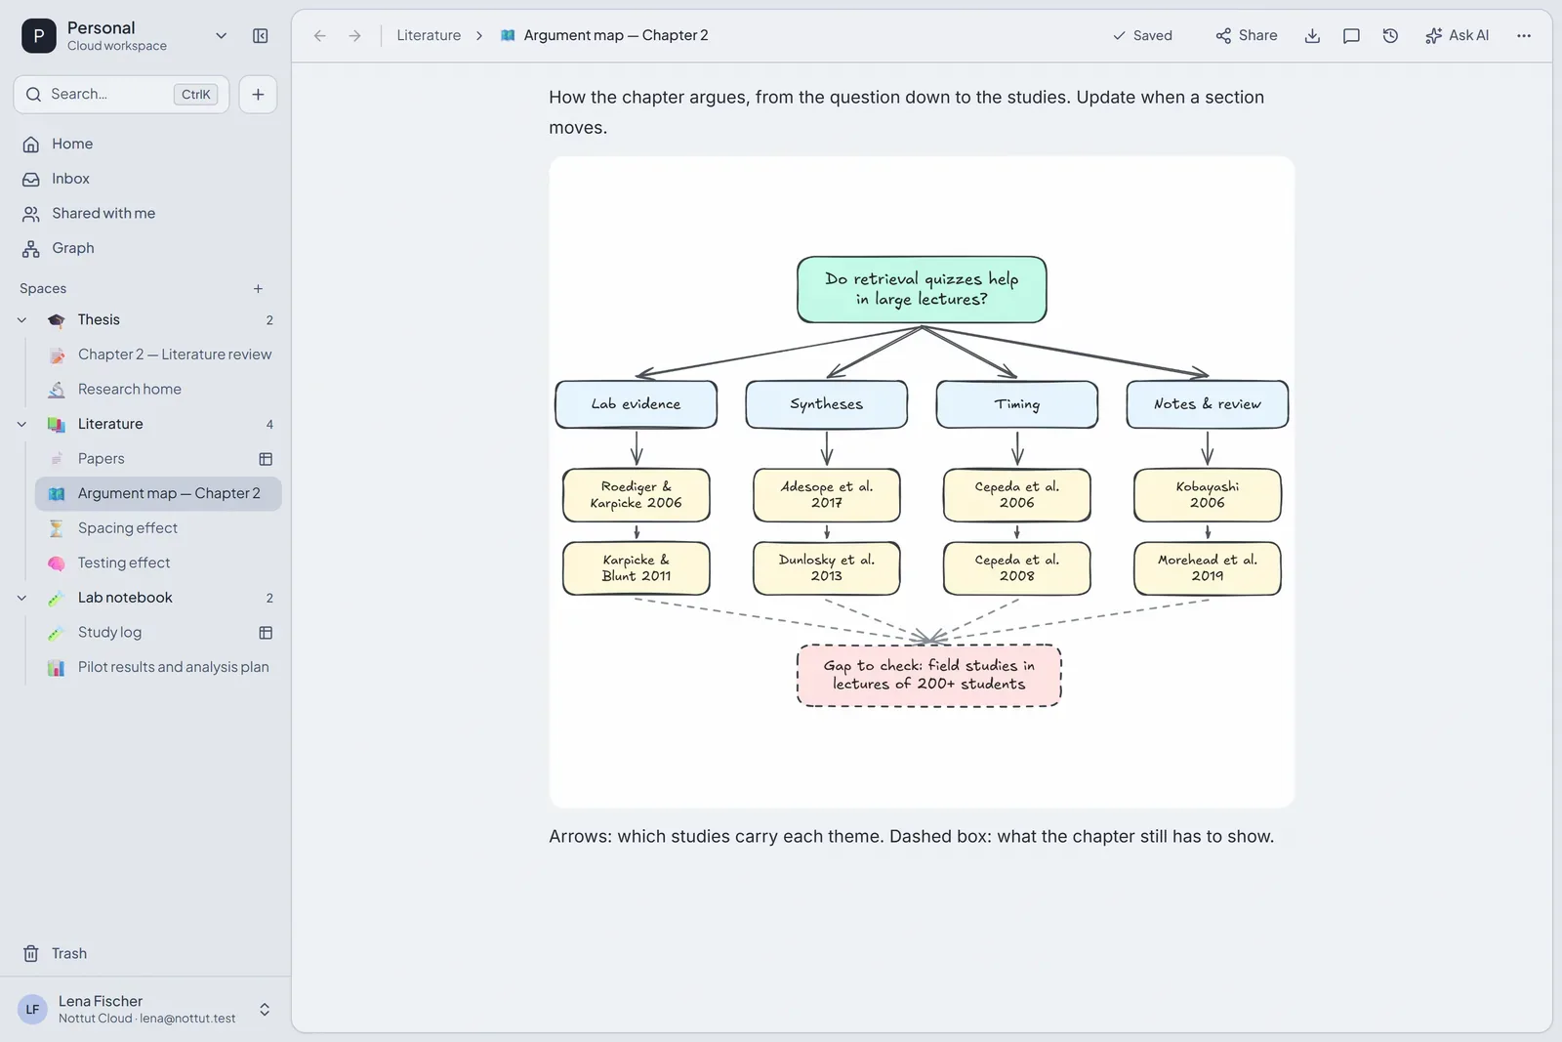Click the Literature breadcrumb link
The height and width of the screenshot is (1042, 1562).
(429, 36)
